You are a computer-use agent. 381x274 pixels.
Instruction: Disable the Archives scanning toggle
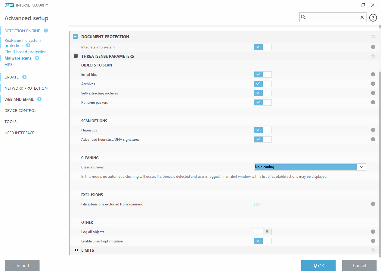pyautogui.click(x=262, y=84)
